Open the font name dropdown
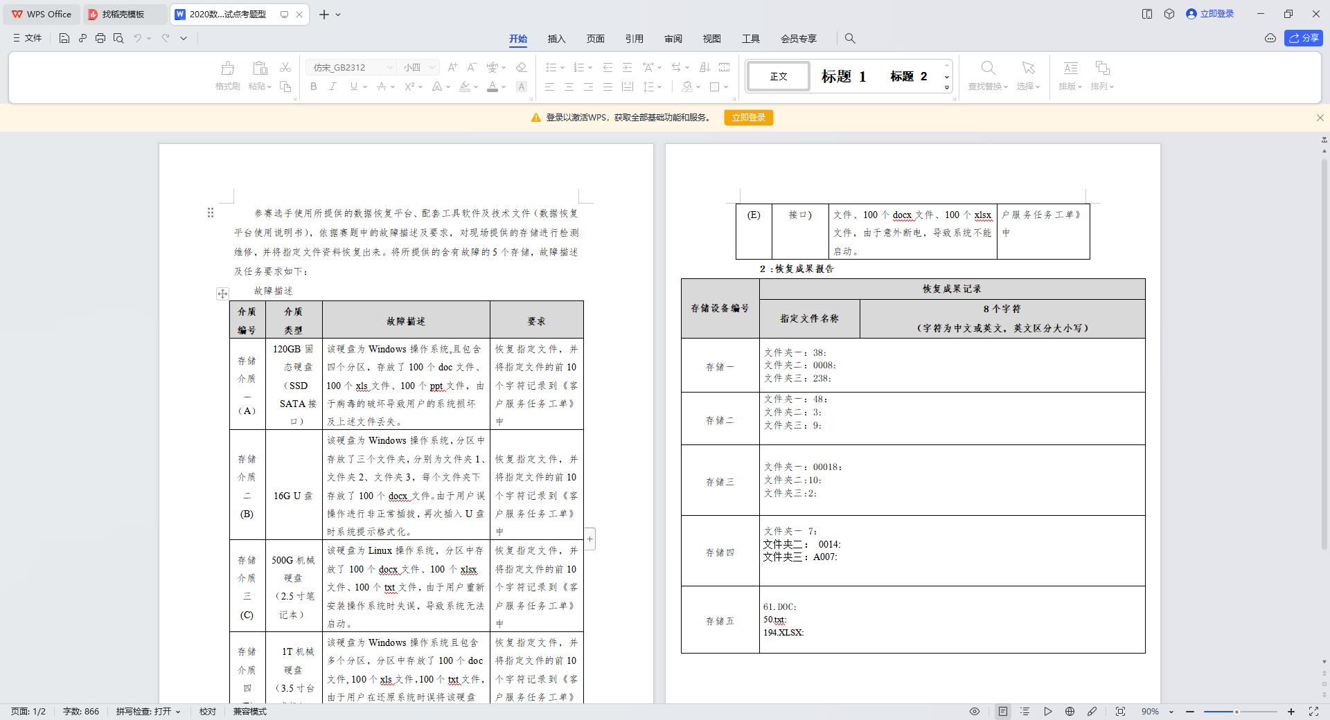 pos(390,67)
